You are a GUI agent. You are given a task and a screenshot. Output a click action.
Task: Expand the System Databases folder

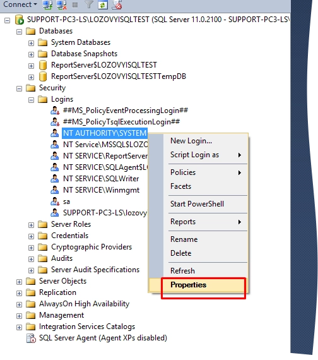31,43
